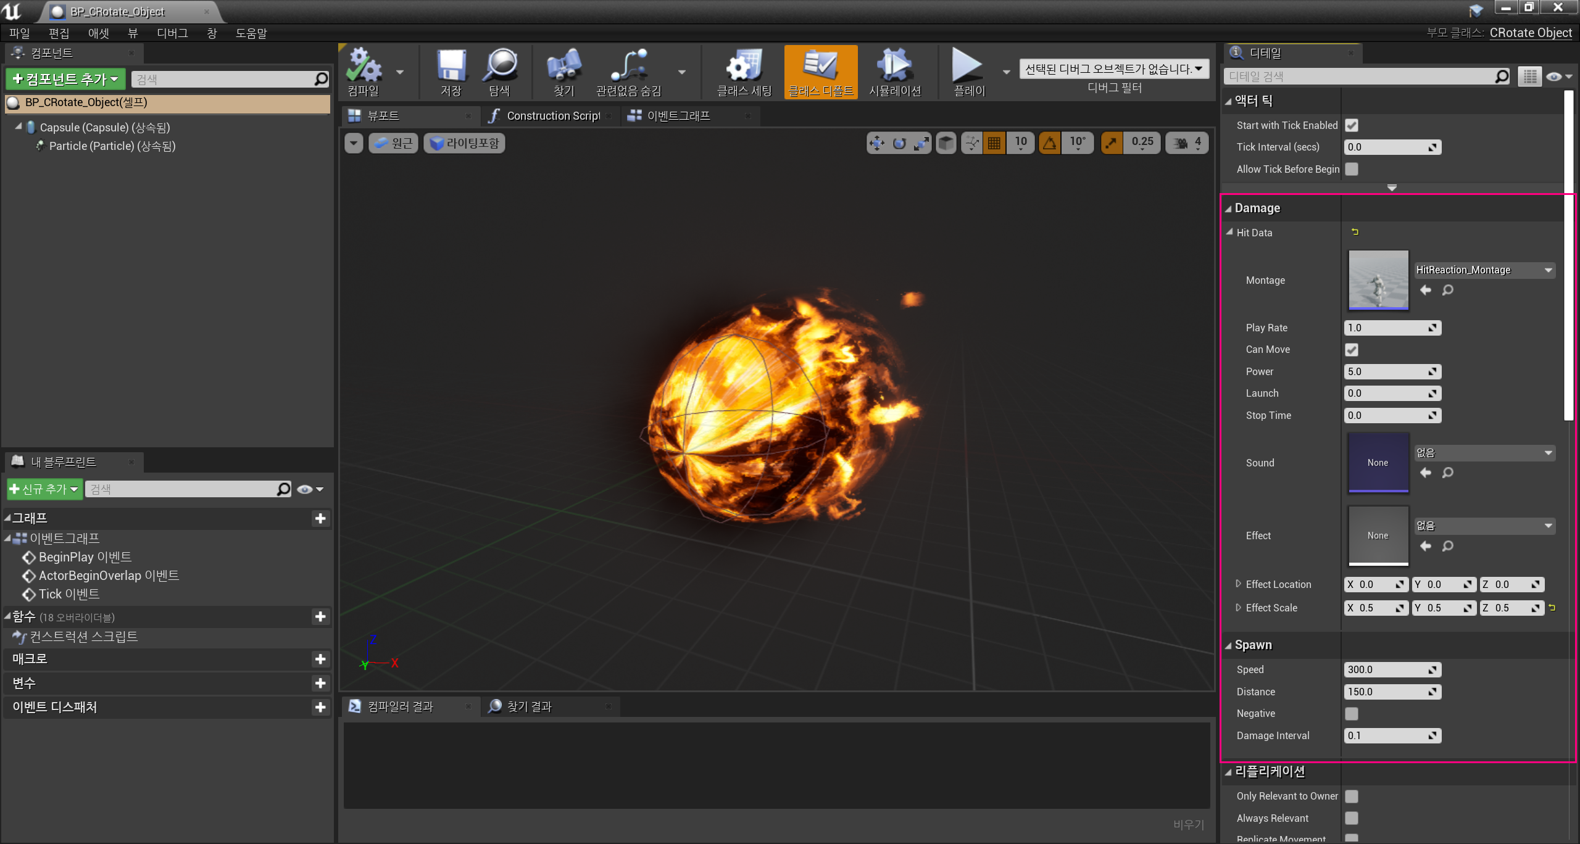The width and height of the screenshot is (1580, 844).
Task: Toggle Start with Tick Enabled checkbox
Action: click(1352, 125)
